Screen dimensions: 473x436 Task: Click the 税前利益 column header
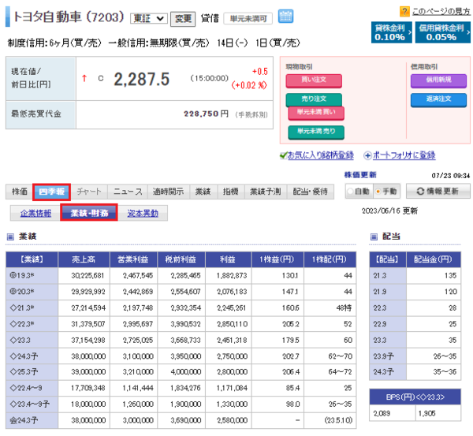pos(181,259)
